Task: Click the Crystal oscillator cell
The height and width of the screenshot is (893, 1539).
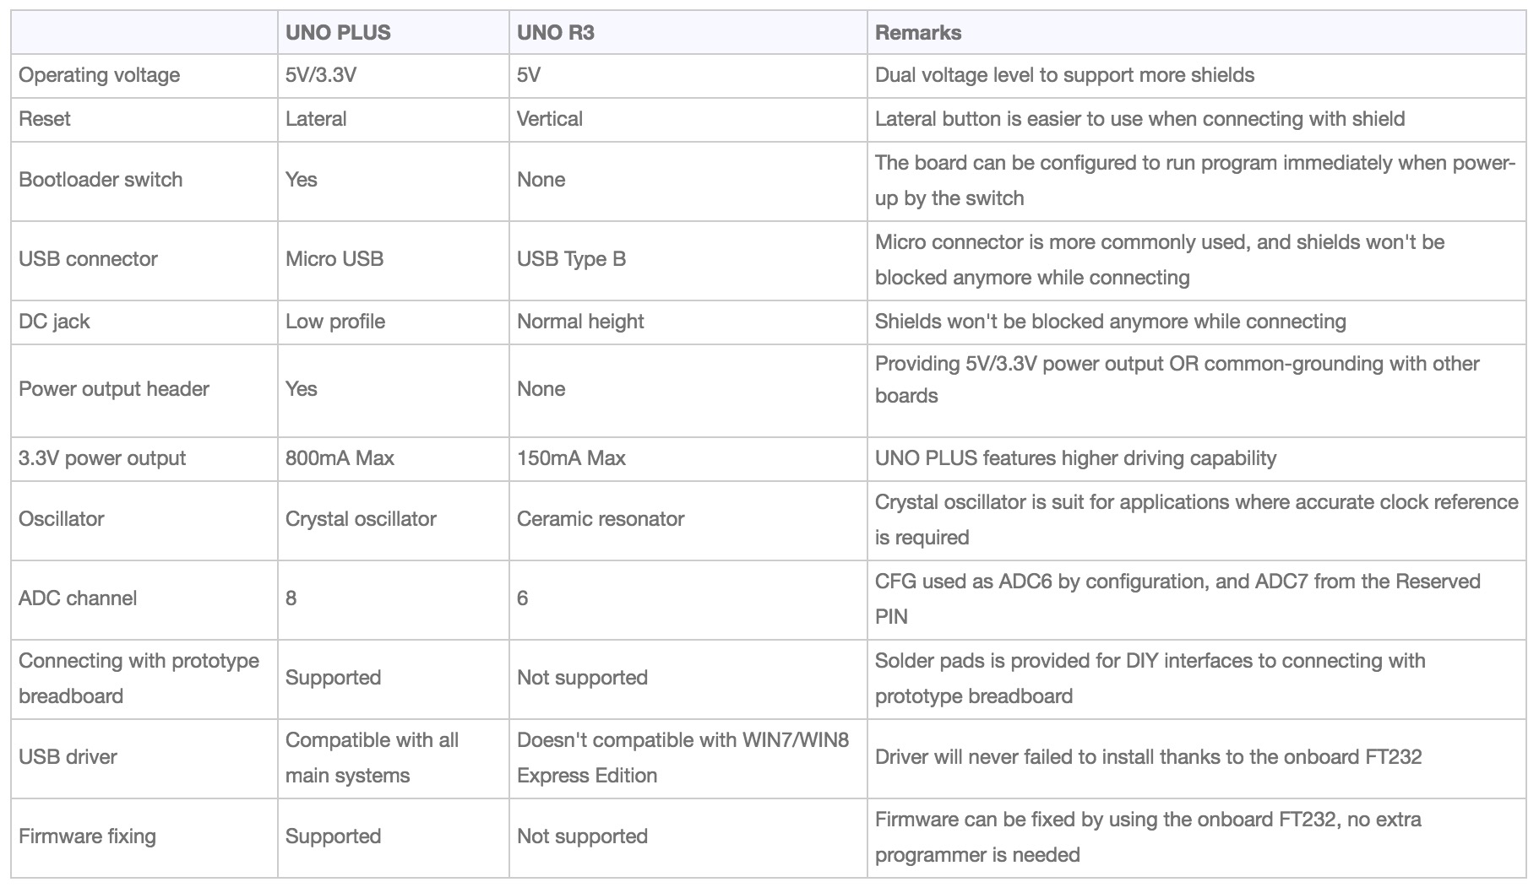Action: [x=361, y=519]
